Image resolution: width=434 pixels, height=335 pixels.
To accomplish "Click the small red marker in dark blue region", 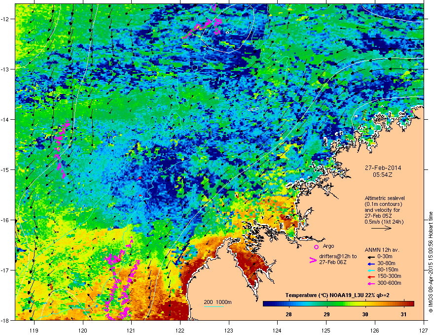I will (140, 178).
